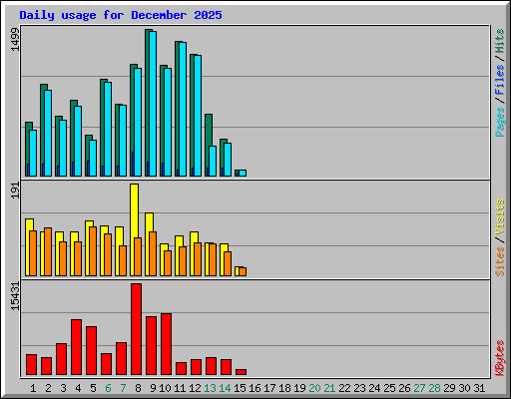Select the cyan Files bar for day 5

93,158
